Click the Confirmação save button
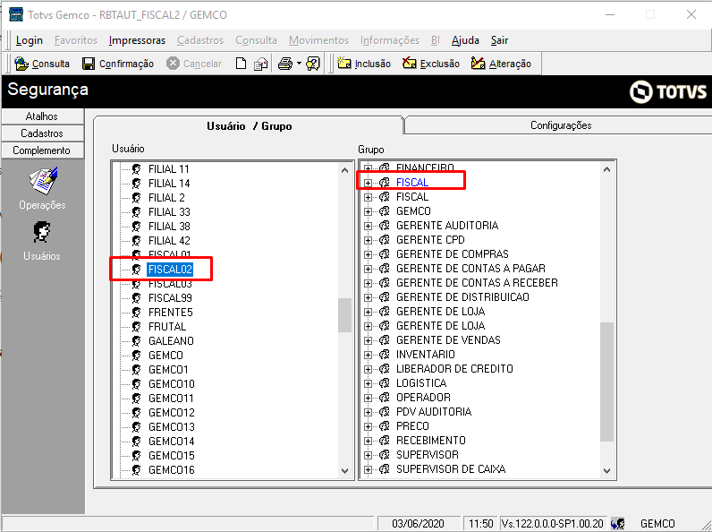The image size is (712, 532). pos(117,64)
